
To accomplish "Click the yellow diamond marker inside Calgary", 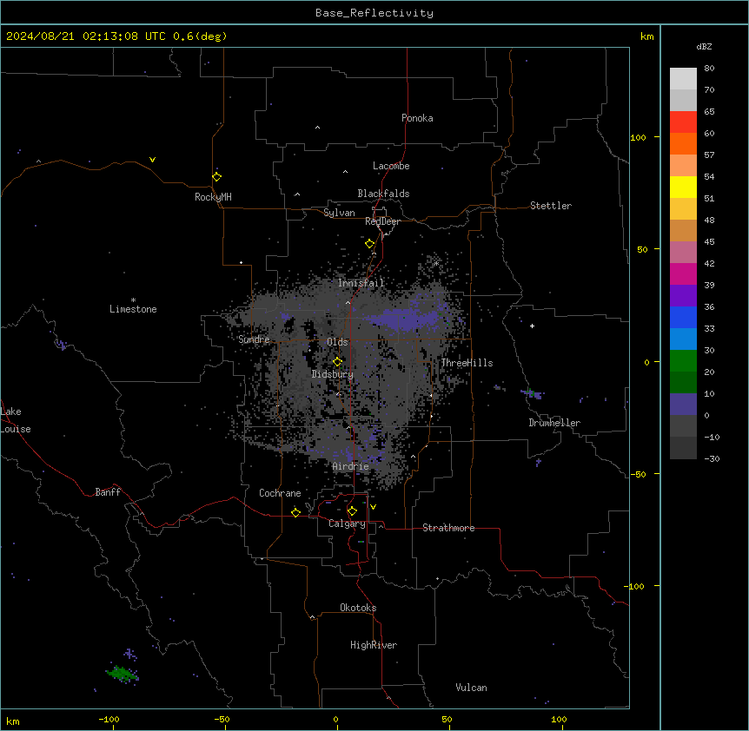I will tap(352, 511).
